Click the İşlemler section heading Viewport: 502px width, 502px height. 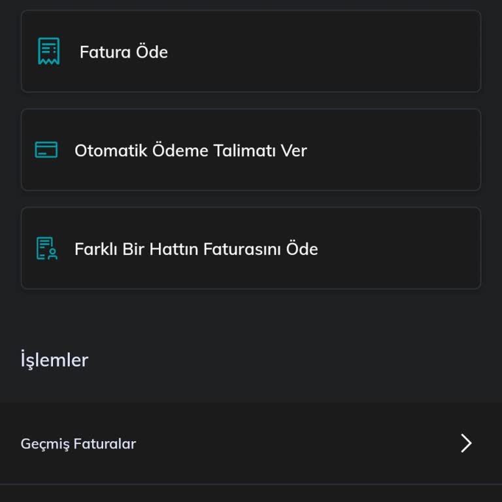(x=55, y=360)
